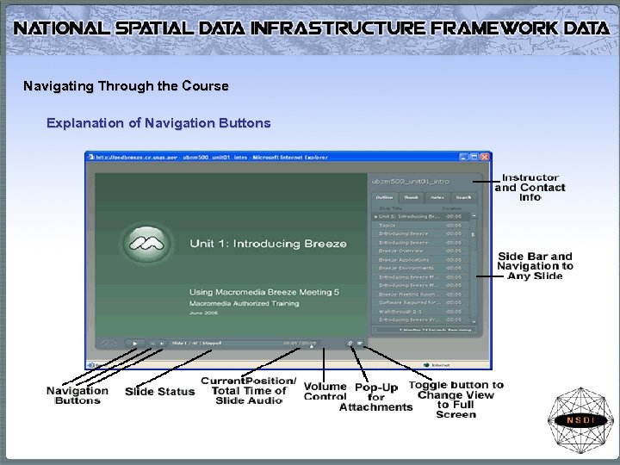Select the 'Breeze Applications' slide row
This screenshot has height=465, width=620.
421,260
